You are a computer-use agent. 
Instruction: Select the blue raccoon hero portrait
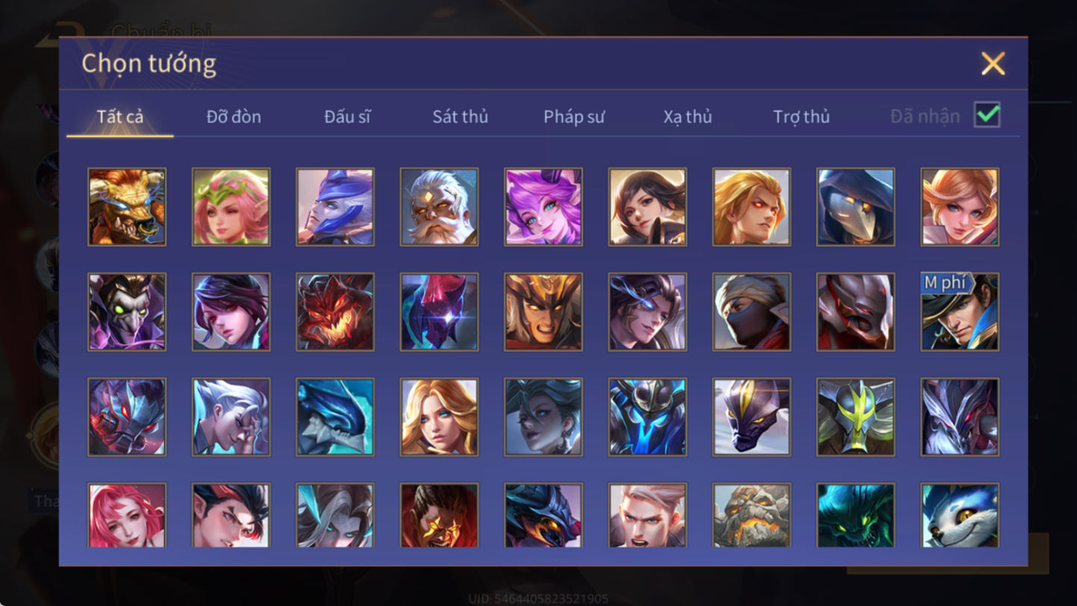tap(960, 515)
